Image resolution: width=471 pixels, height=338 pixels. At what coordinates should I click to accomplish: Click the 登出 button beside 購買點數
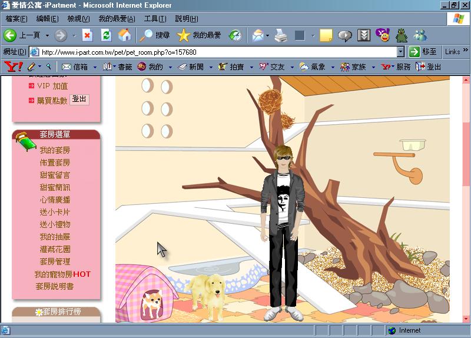click(x=79, y=99)
